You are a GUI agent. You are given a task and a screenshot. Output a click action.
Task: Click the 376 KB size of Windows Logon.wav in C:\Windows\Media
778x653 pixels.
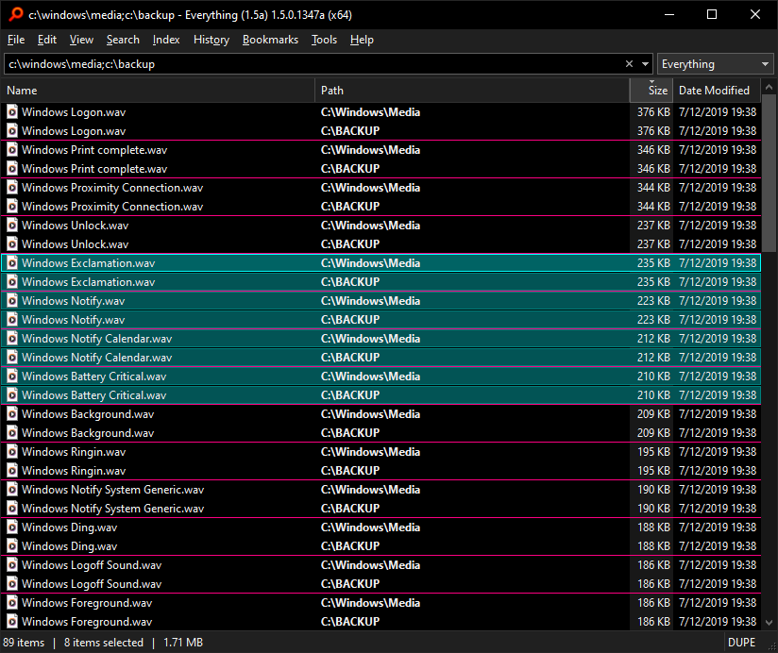[653, 112]
